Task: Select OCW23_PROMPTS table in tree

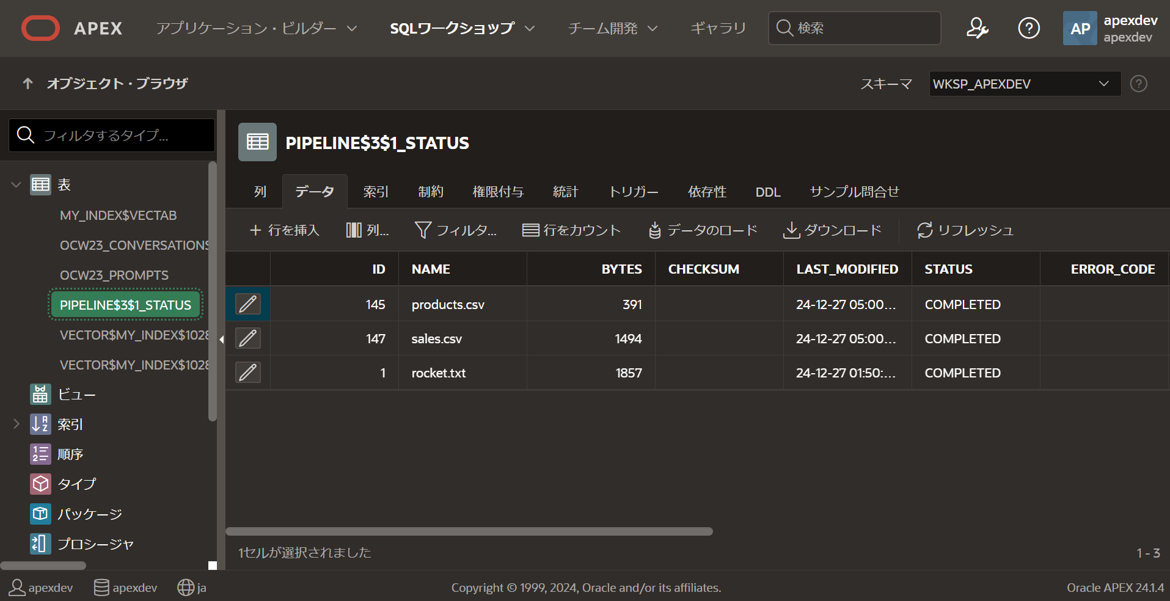Action: (114, 275)
